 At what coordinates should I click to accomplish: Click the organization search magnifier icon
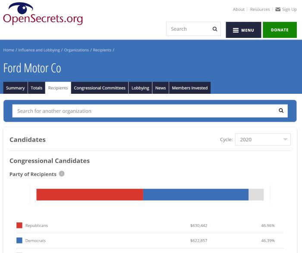point(281,111)
